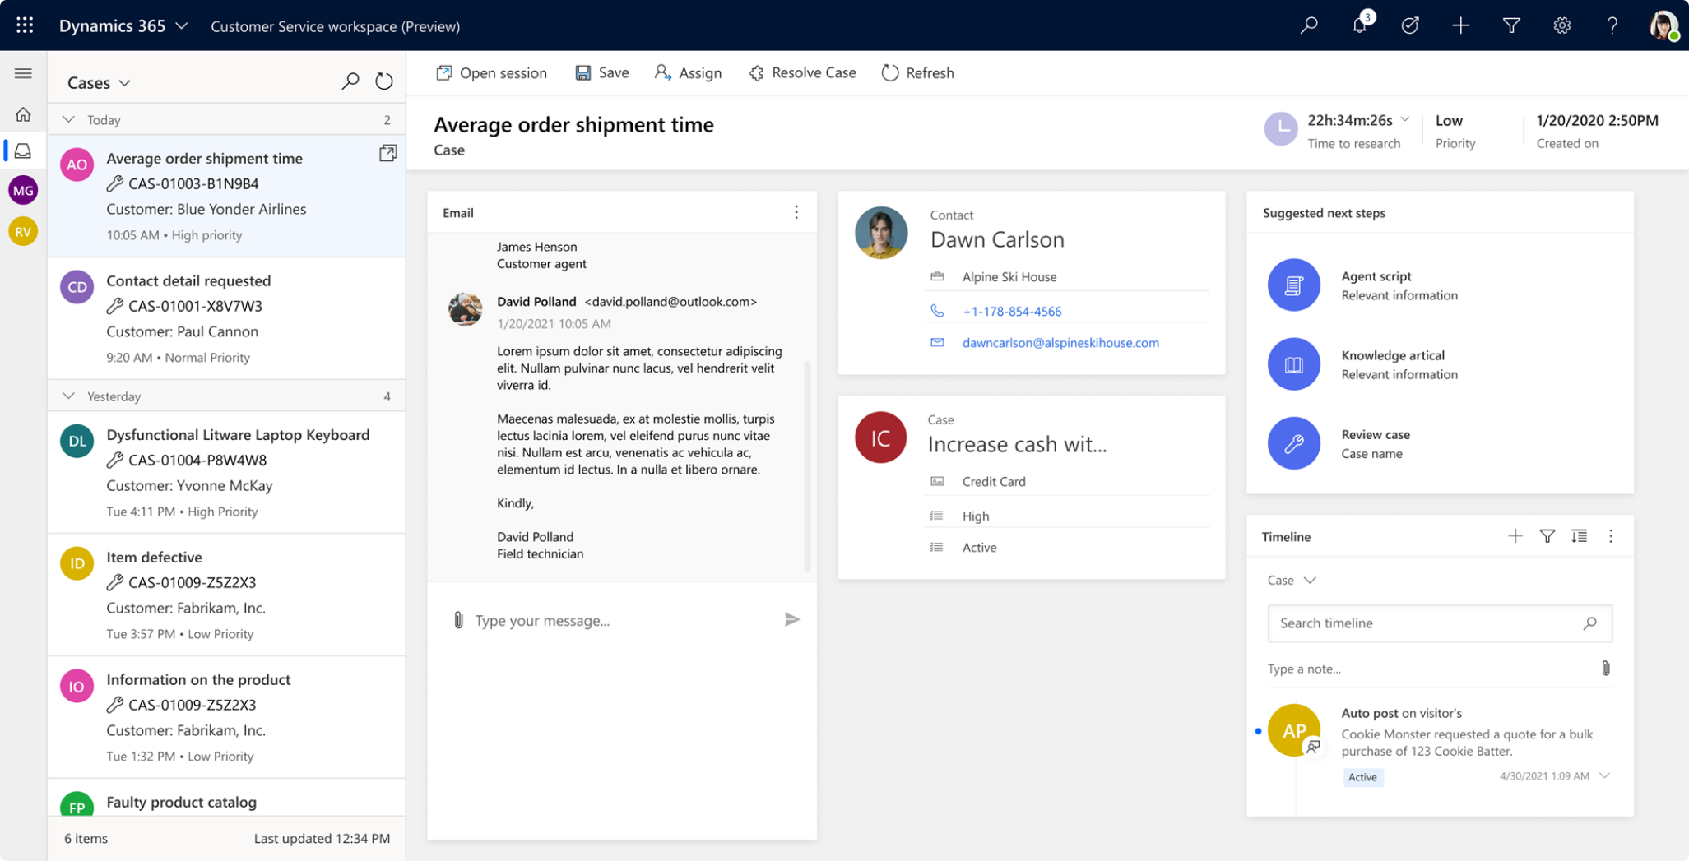Open the Dynamics 365 app switcher dropdown

coord(182,25)
